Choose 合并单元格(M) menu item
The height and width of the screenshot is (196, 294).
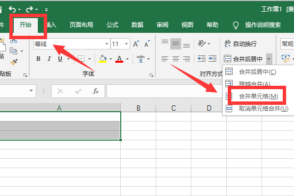258,97
